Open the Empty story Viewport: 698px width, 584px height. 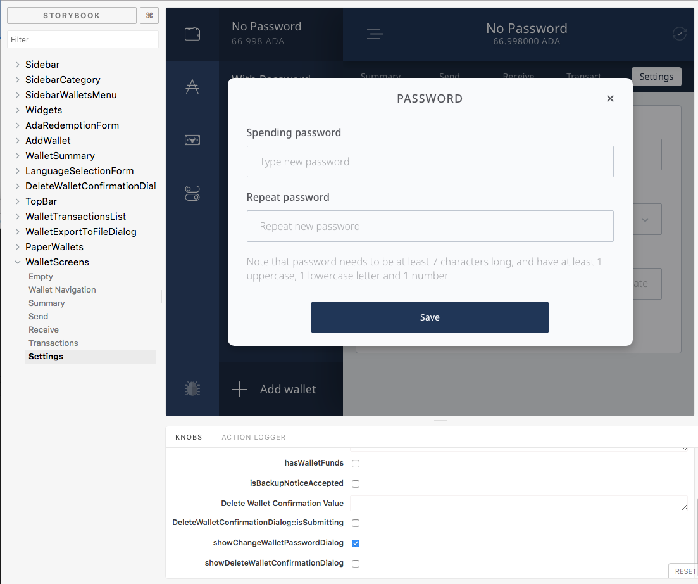41,276
